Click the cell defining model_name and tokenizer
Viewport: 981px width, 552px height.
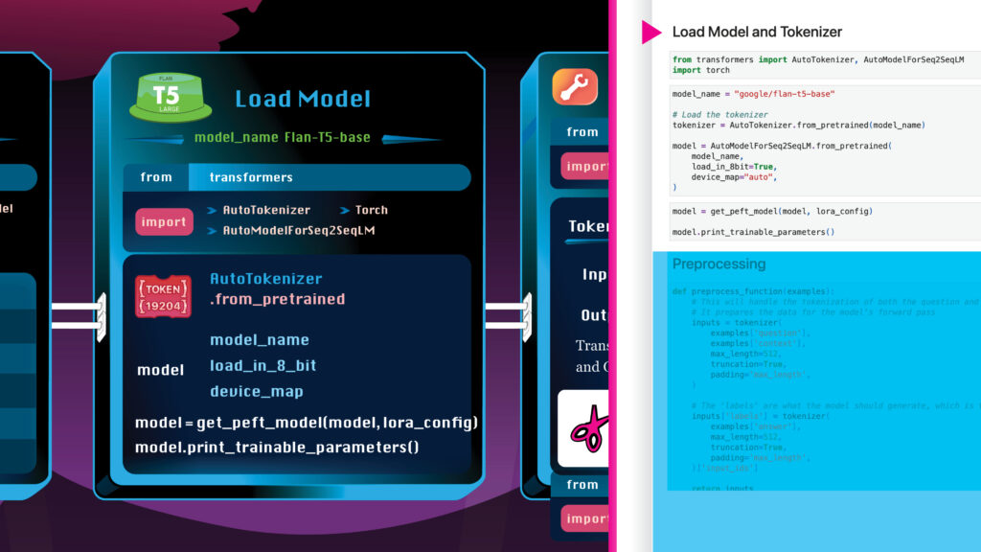click(x=824, y=141)
